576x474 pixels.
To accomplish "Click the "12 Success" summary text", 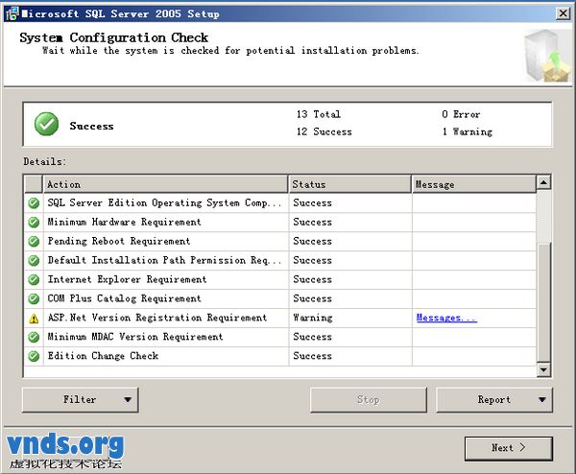I will pos(324,131).
